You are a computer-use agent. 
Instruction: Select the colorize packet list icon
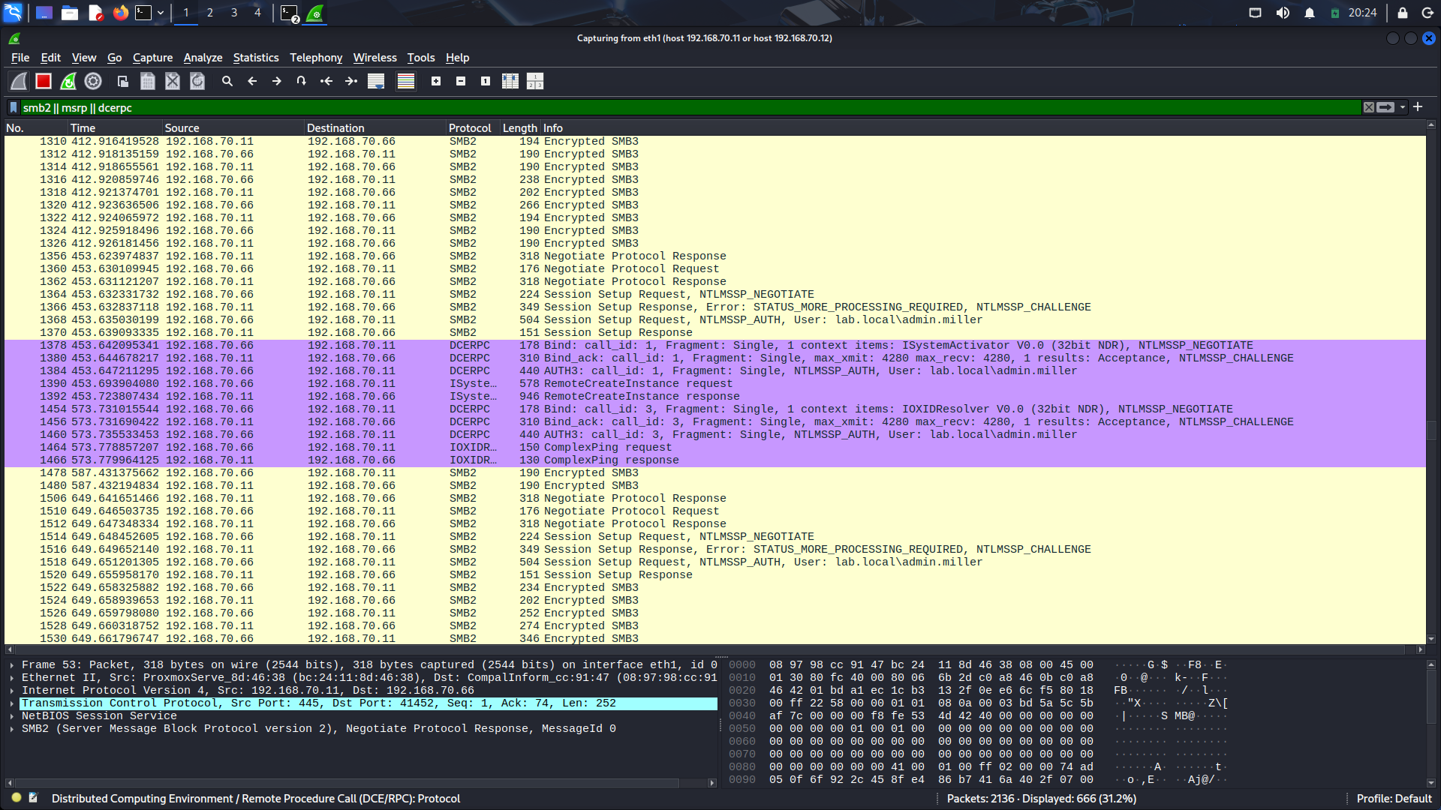coord(405,81)
